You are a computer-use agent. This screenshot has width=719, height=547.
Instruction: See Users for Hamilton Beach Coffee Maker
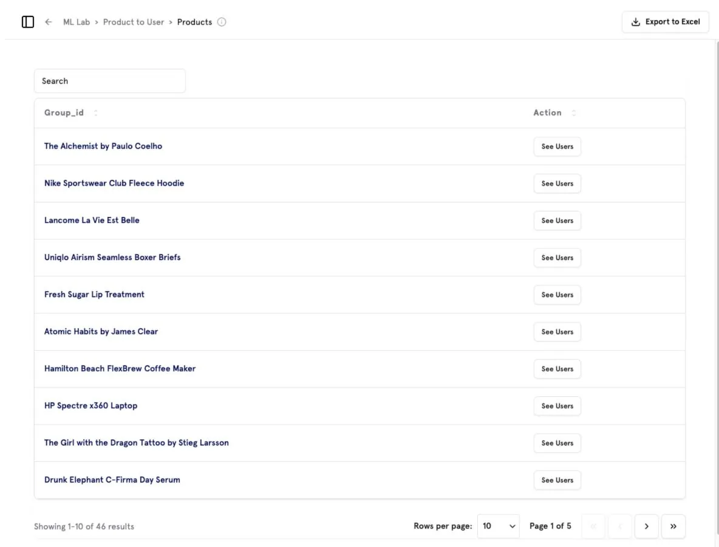557,369
